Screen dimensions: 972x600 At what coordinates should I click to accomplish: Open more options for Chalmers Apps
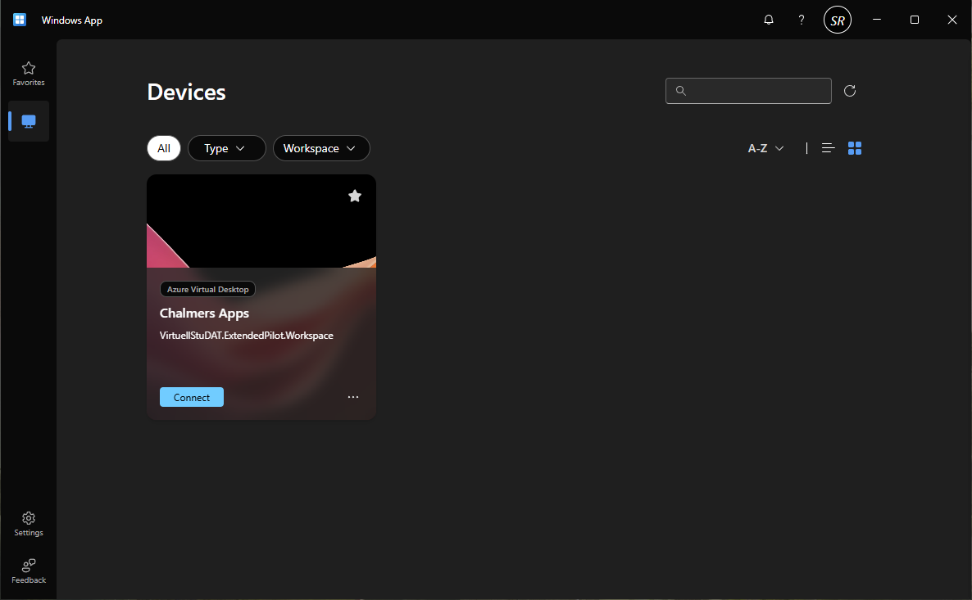point(353,397)
